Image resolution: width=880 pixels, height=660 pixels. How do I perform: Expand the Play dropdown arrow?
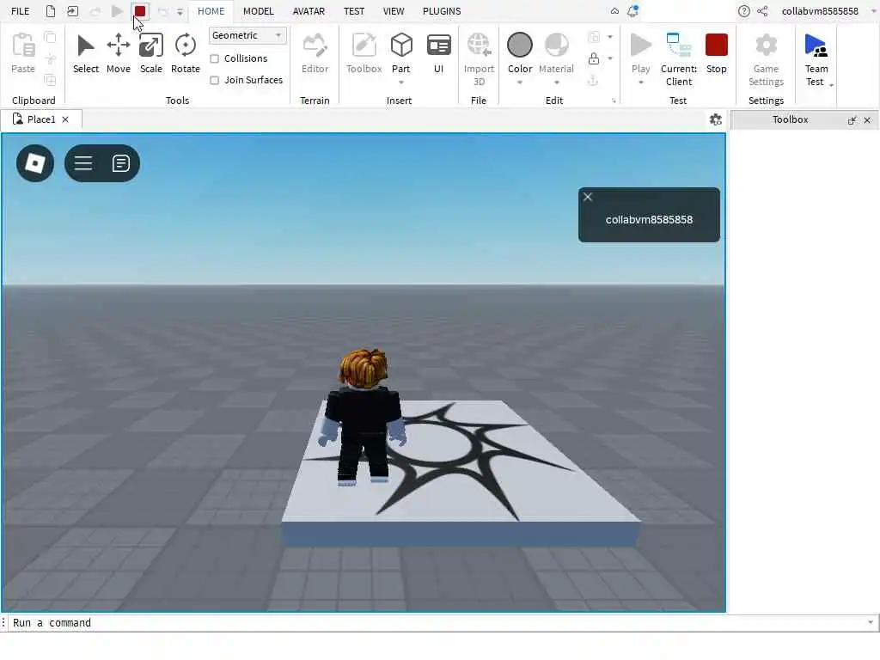(640, 82)
